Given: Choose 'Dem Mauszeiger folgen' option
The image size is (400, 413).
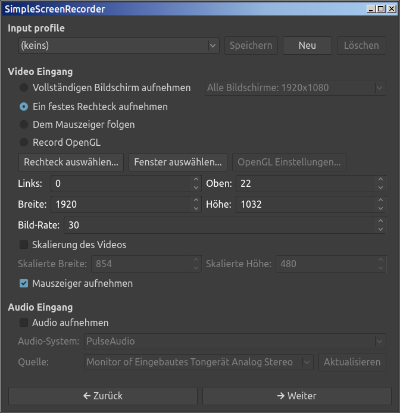Looking at the screenshot, I should pos(24,124).
